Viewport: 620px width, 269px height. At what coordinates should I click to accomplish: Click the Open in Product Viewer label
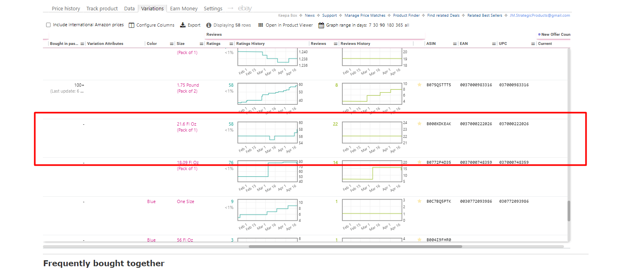pyautogui.click(x=289, y=25)
